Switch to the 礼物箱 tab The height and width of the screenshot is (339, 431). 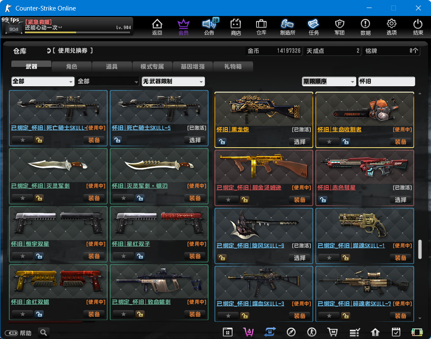(233, 66)
